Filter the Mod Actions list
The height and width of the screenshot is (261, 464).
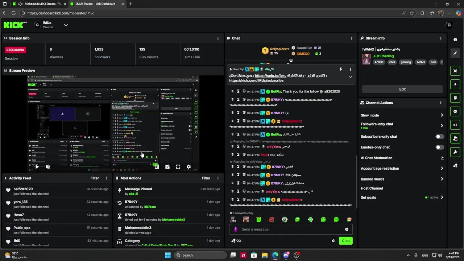coord(206,178)
